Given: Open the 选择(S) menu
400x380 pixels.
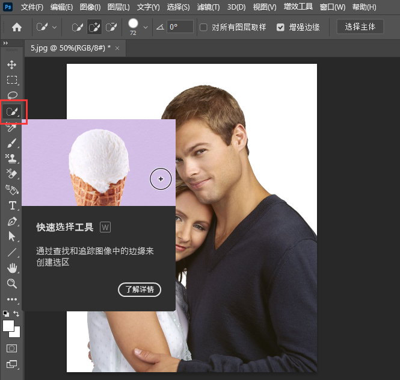Looking at the screenshot, I should point(178,7).
